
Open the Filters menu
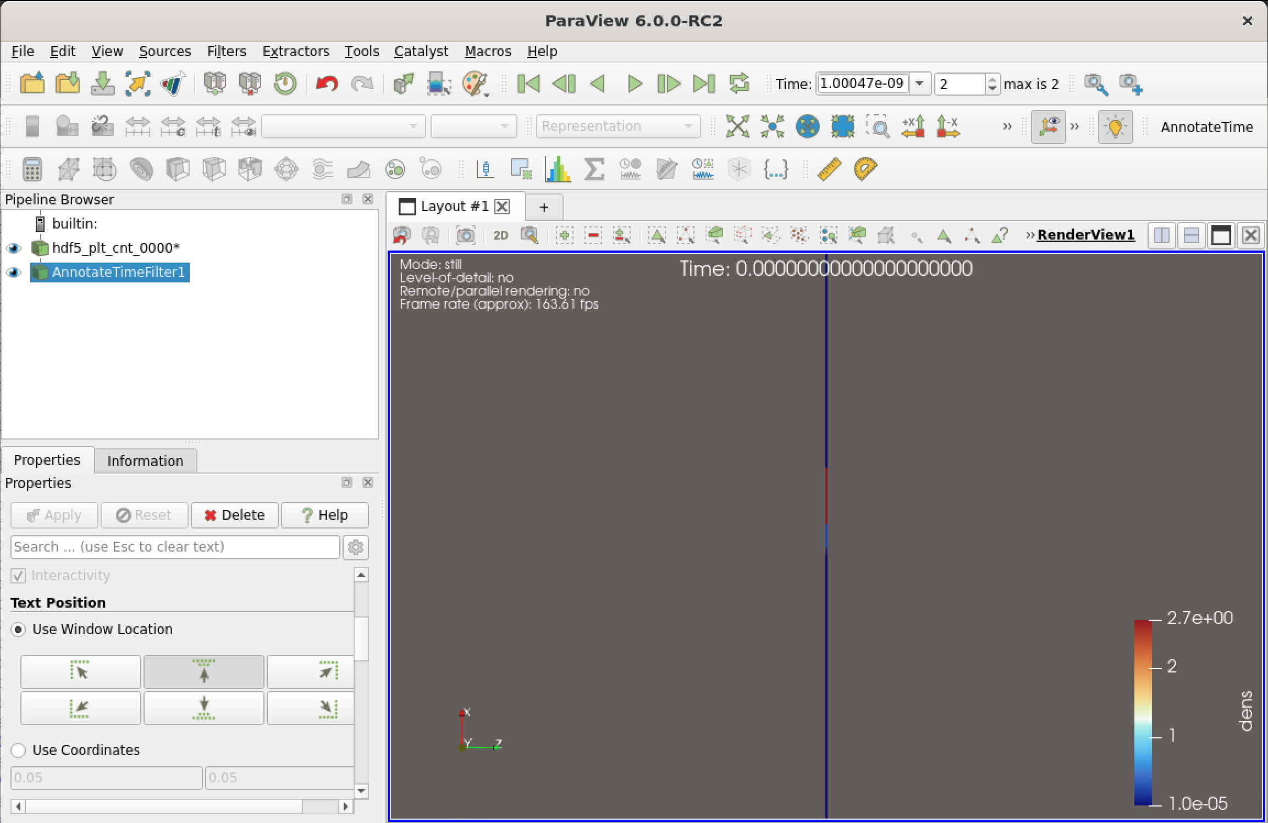click(226, 51)
